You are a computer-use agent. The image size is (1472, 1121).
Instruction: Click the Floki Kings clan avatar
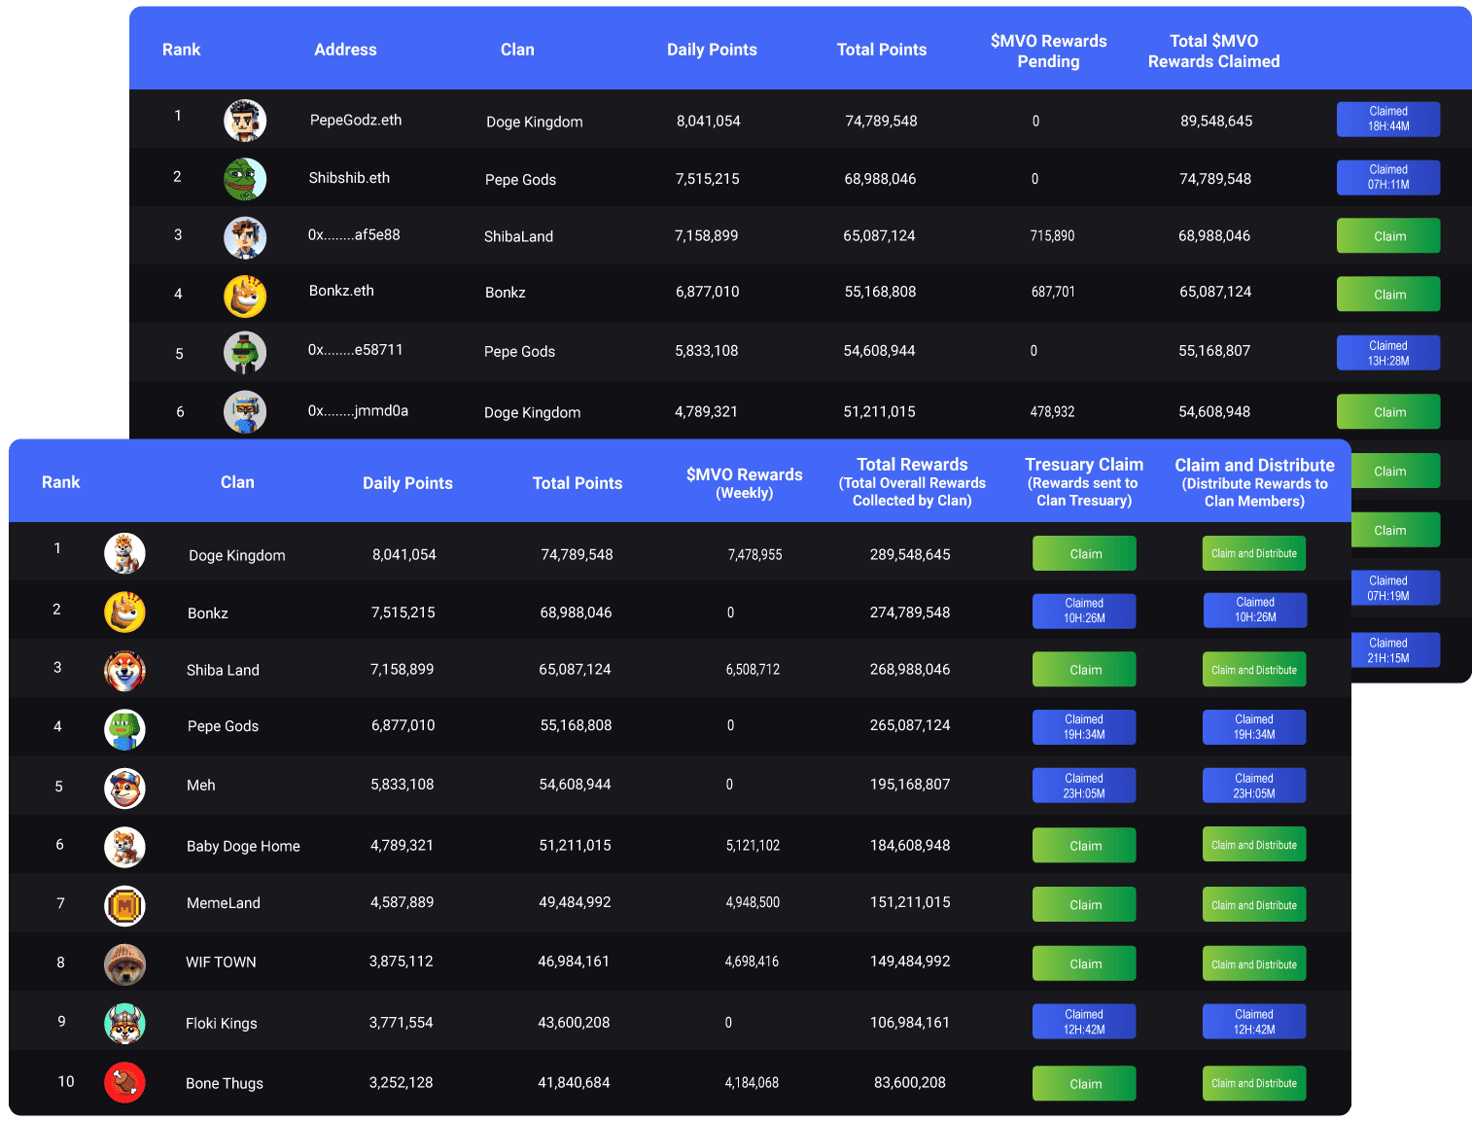pyautogui.click(x=124, y=1023)
